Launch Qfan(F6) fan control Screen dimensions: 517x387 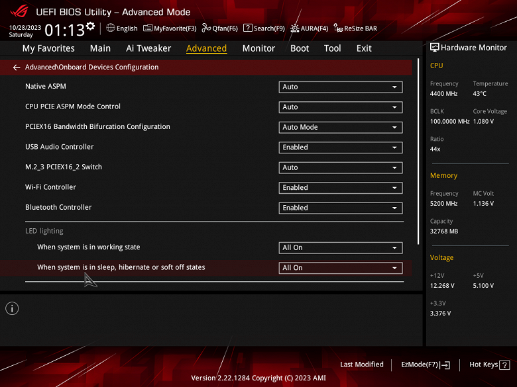click(206, 28)
